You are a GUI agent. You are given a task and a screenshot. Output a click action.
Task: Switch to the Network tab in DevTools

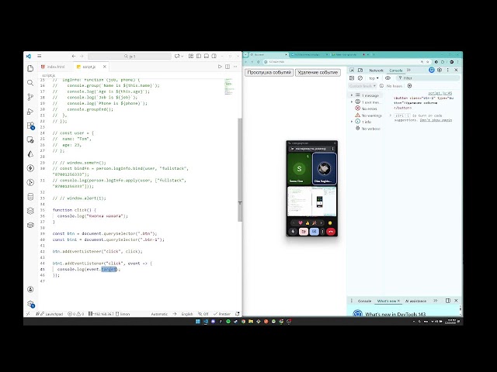click(x=376, y=70)
